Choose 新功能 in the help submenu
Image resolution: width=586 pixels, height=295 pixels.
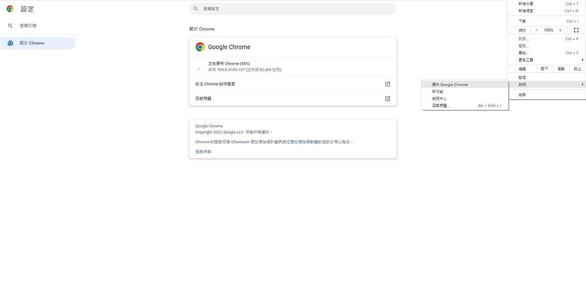465,91
